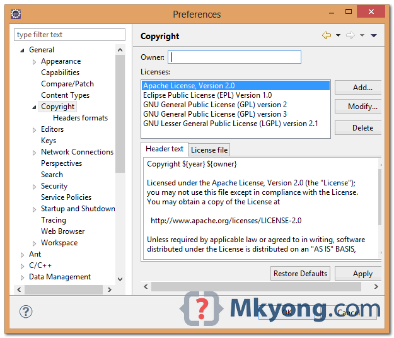
Task: Open the Search preference page
Action: click(x=52, y=175)
